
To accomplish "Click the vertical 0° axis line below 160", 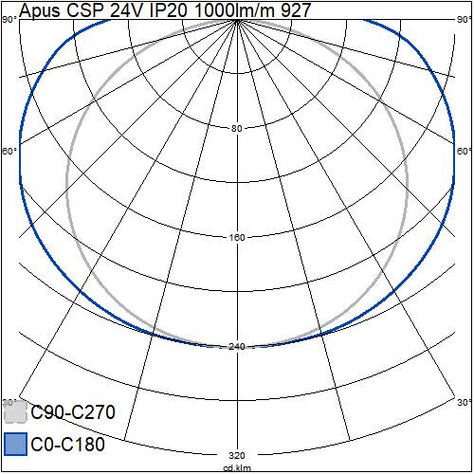I will [x=237, y=291].
